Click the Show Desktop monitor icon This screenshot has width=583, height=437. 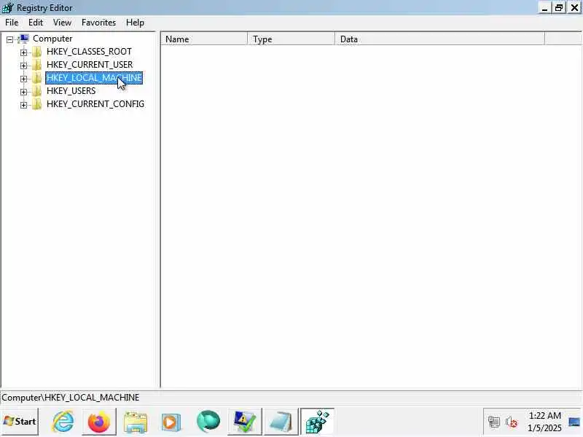click(x=574, y=422)
